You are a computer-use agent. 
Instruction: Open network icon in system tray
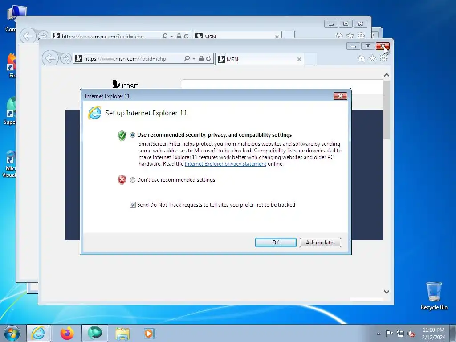(x=400, y=334)
